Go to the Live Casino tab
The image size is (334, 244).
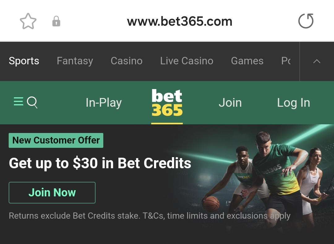(x=186, y=61)
